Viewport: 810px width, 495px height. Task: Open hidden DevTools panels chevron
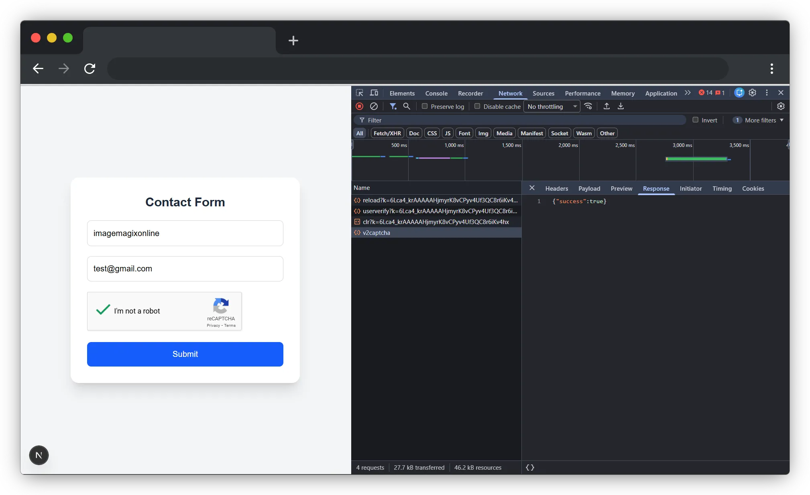tap(687, 93)
